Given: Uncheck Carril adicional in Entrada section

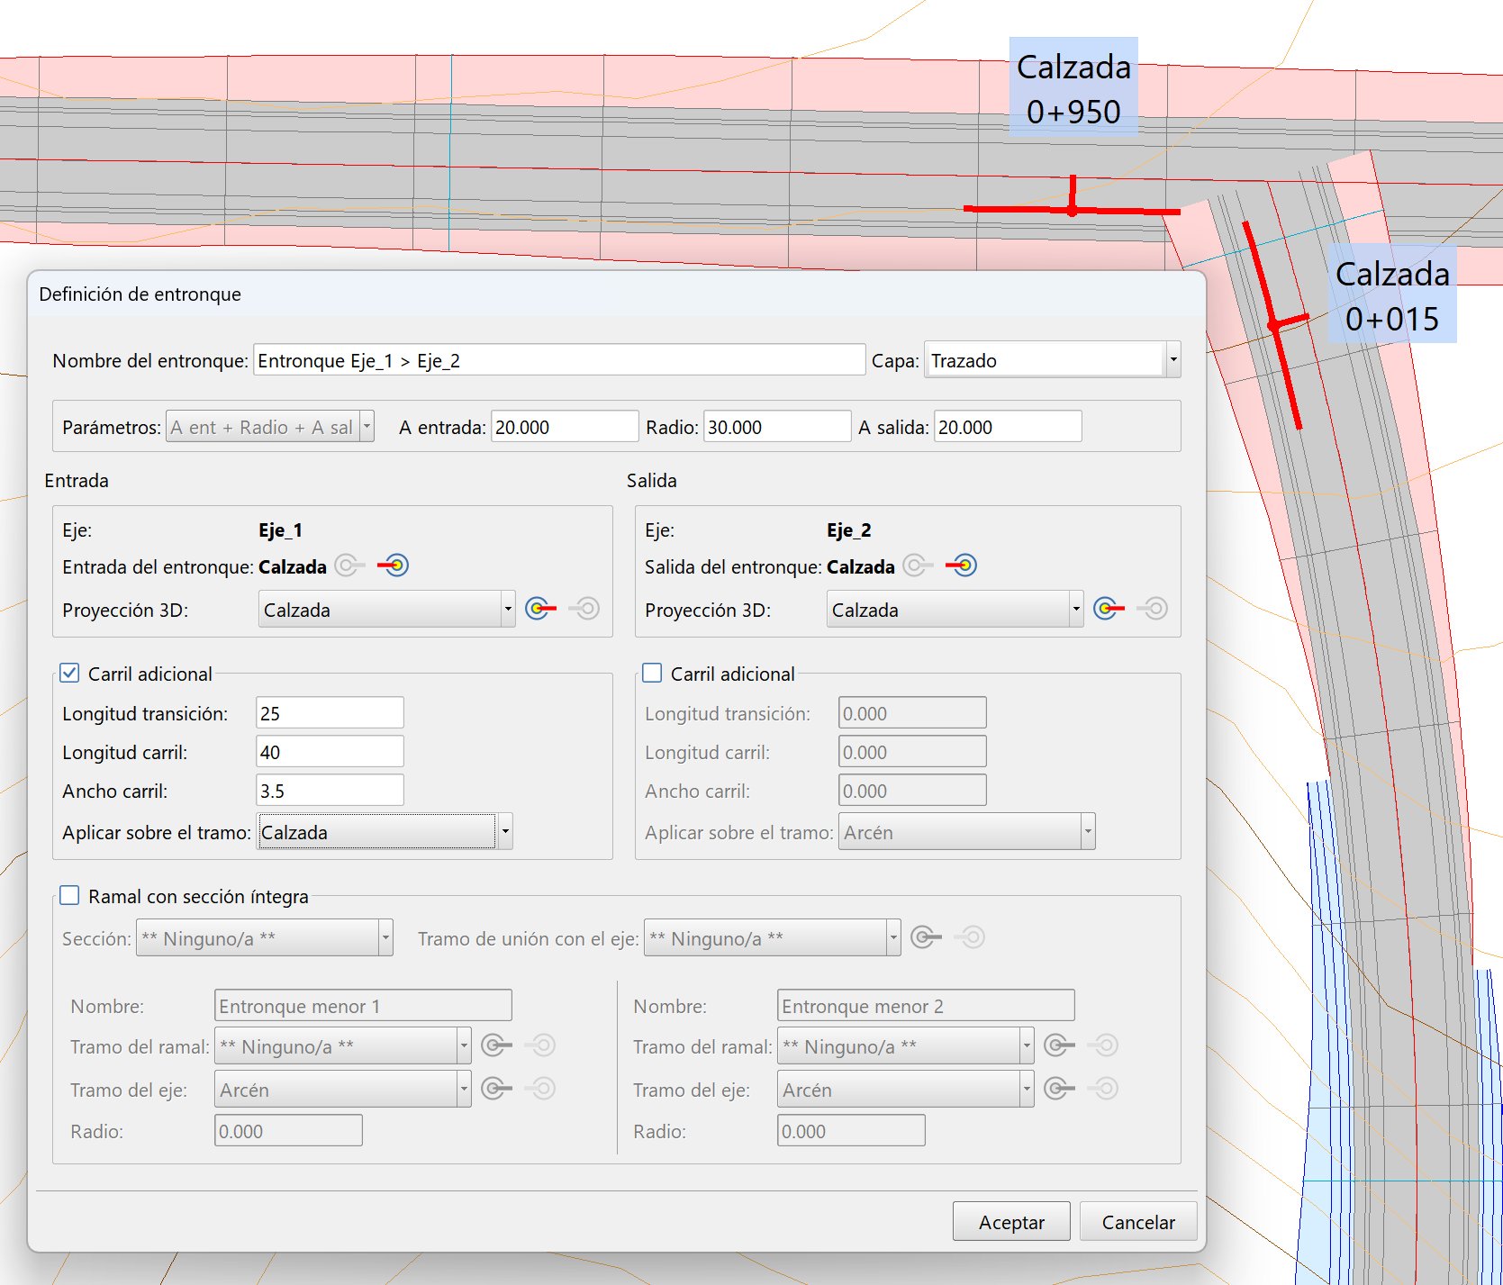Looking at the screenshot, I should click(69, 673).
